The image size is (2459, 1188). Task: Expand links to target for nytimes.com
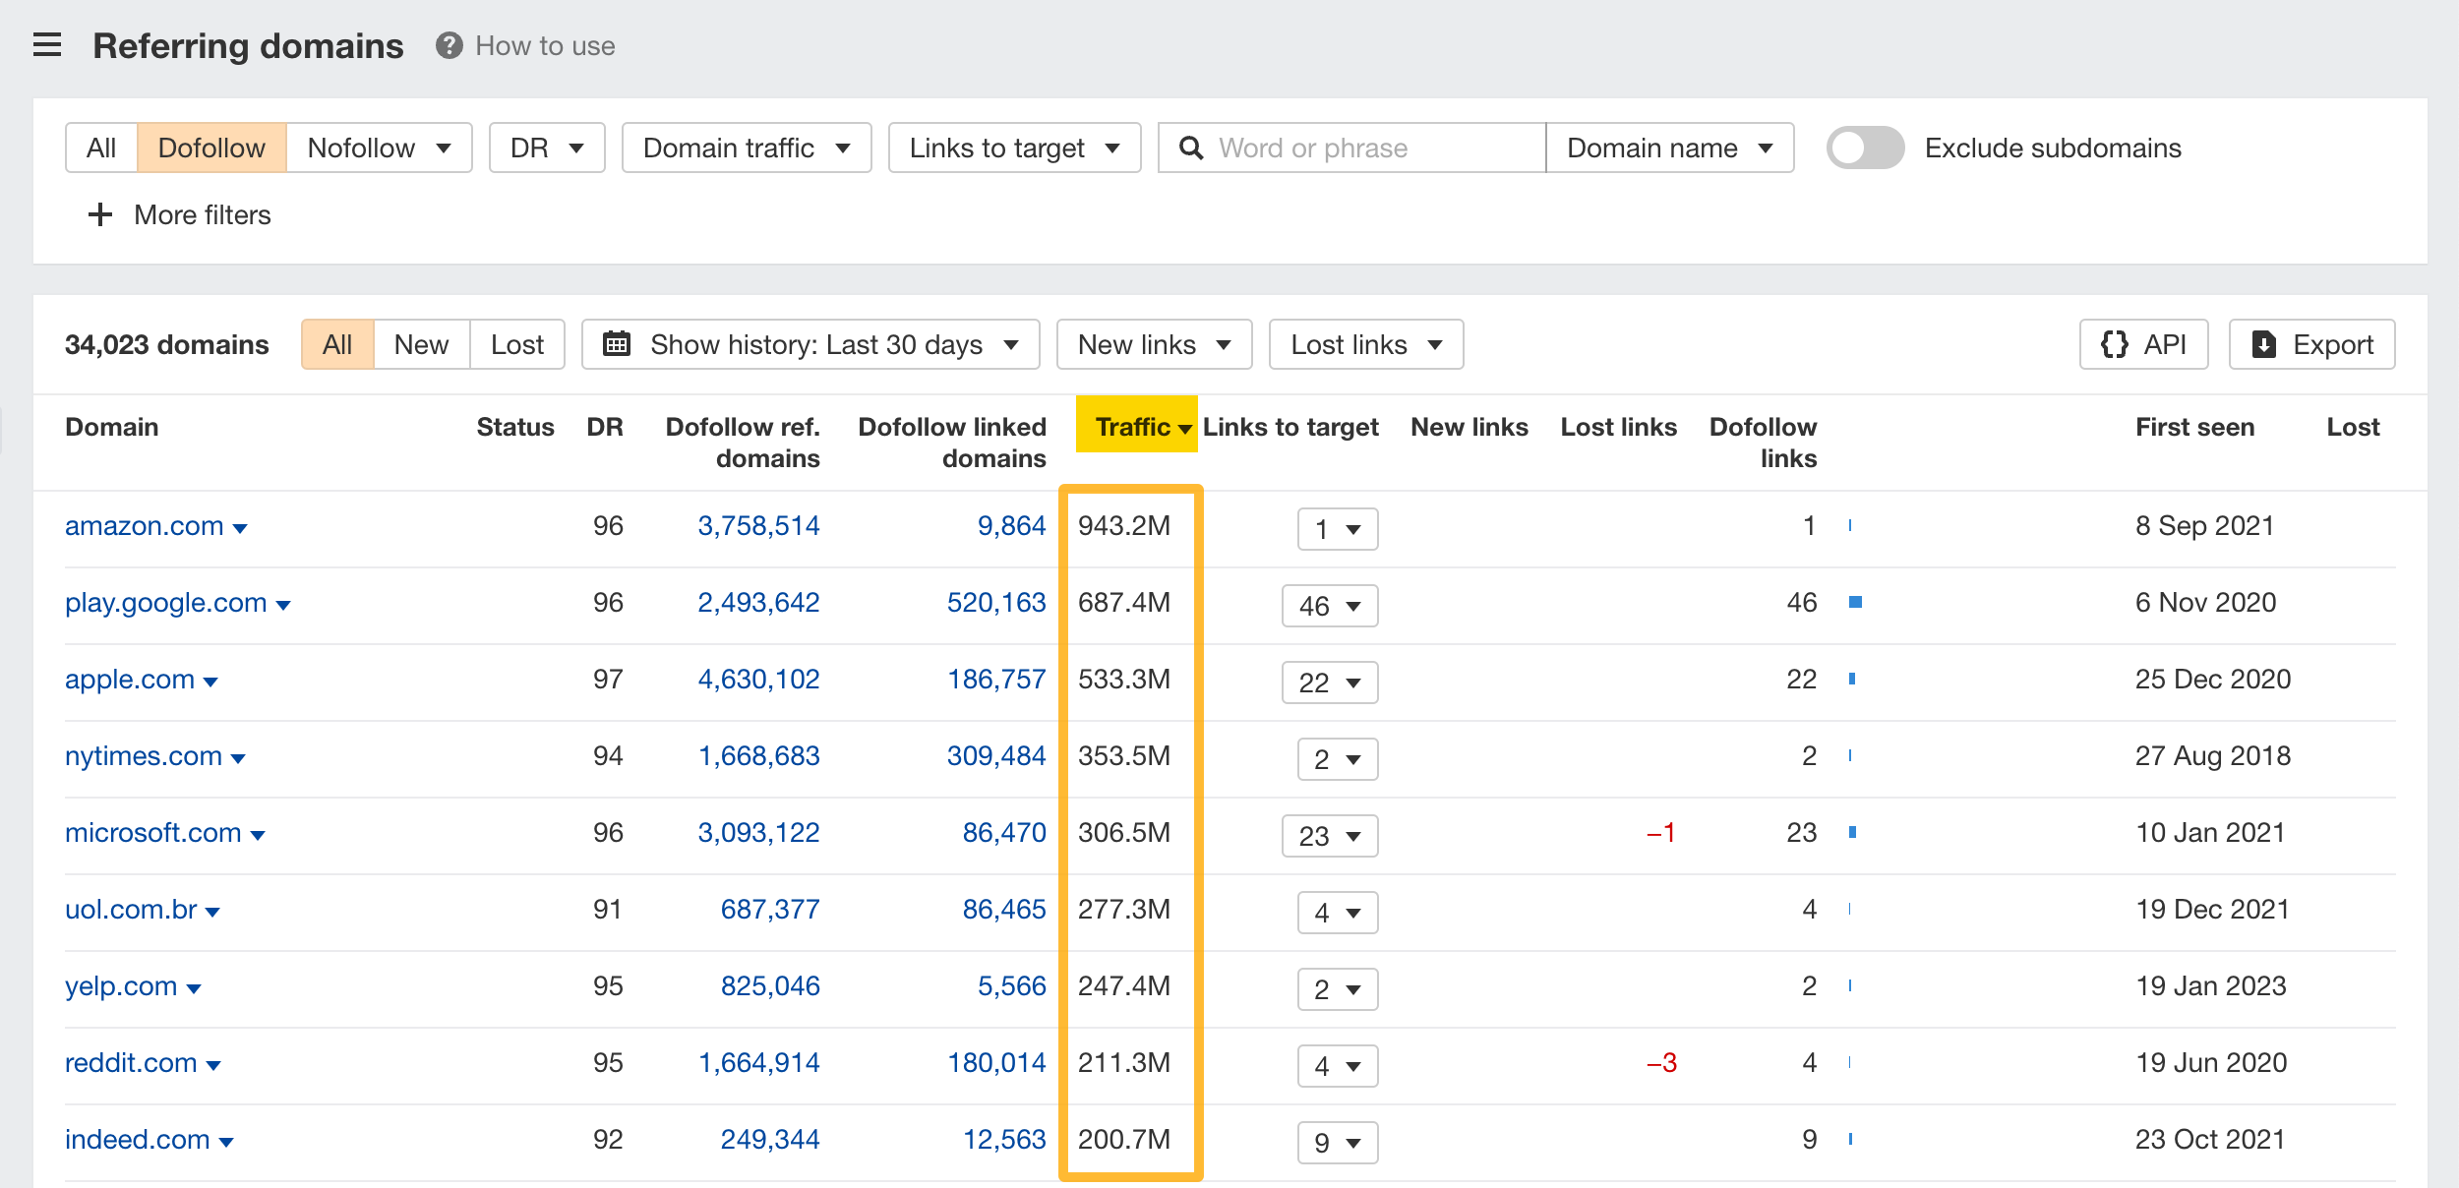coord(1338,759)
